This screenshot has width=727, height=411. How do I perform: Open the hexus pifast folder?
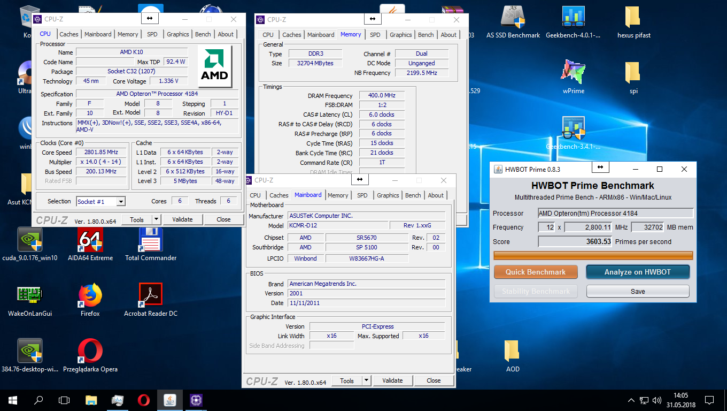[x=633, y=21]
